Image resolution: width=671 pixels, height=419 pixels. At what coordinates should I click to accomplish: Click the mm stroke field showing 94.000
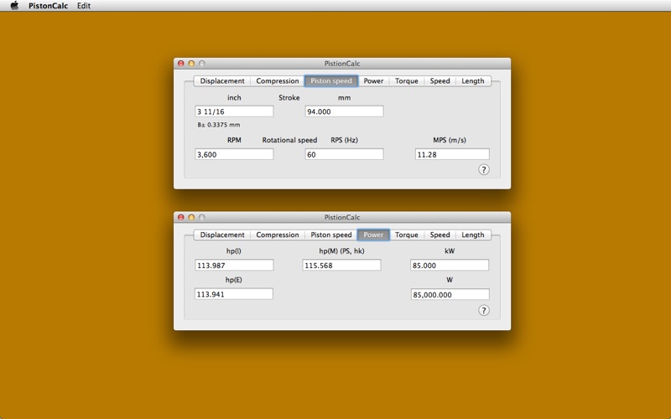[x=344, y=111]
